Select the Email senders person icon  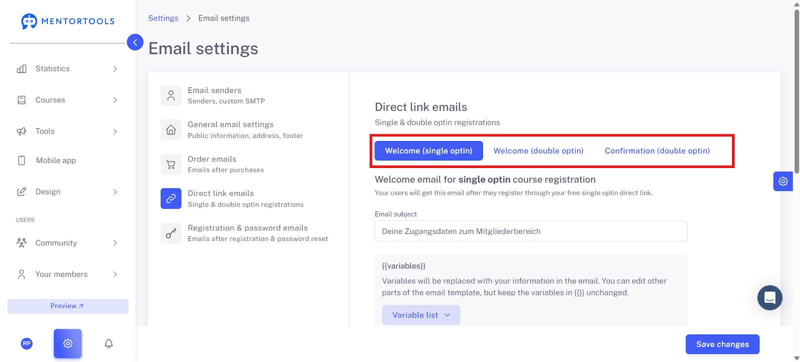point(171,95)
